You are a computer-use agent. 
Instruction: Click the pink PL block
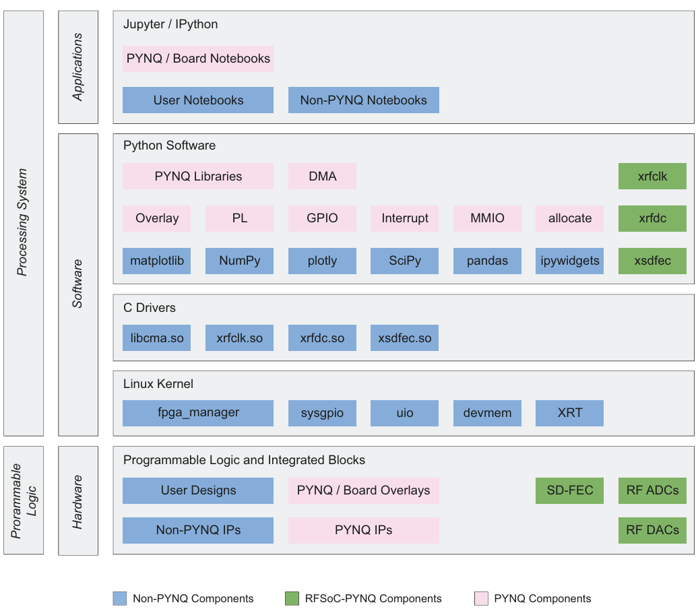point(239,218)
